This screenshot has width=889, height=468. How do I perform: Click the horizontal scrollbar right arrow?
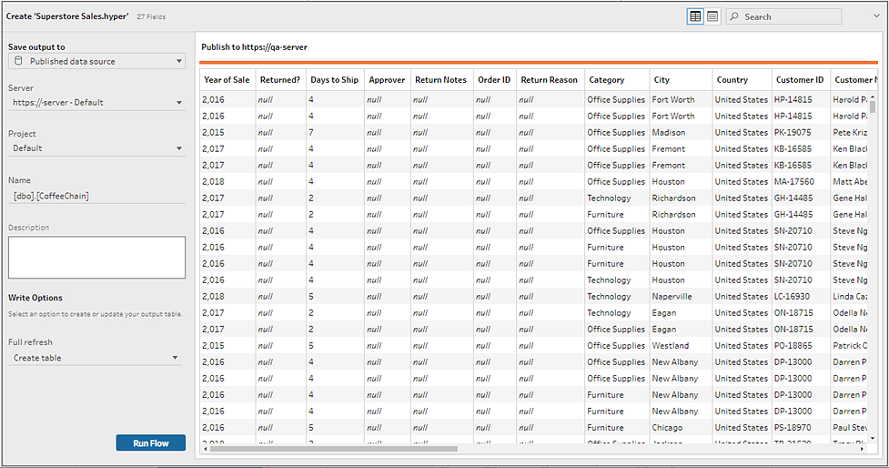(x=862, y=449)
